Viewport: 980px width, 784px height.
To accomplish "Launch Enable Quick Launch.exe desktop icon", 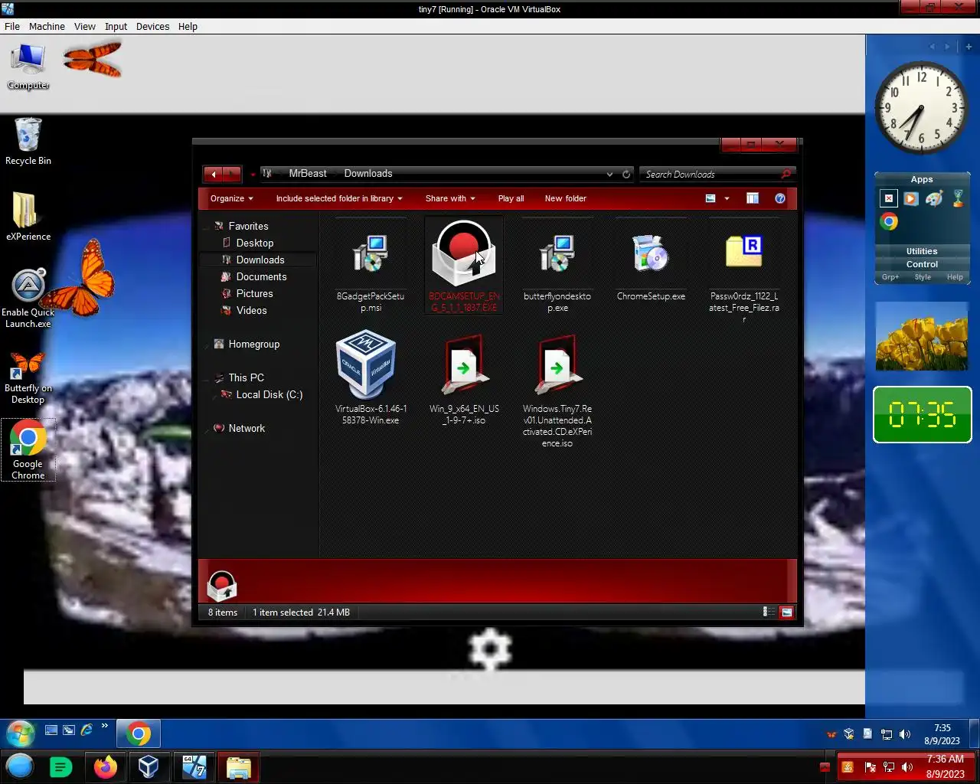I will click(28, 299).
